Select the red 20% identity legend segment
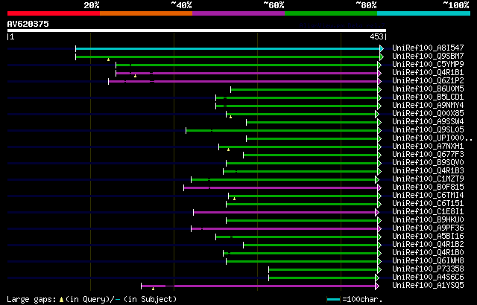 [x=54, y=13]
